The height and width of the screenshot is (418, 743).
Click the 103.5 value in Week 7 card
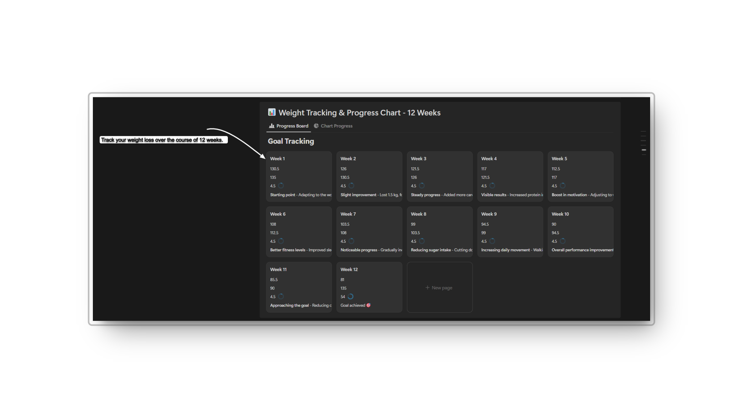pyautogui.click(x=345, y=224)
